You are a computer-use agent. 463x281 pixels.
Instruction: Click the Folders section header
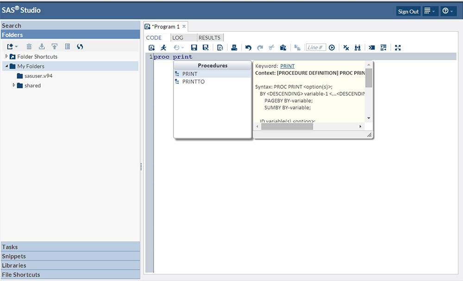point(70,35)
